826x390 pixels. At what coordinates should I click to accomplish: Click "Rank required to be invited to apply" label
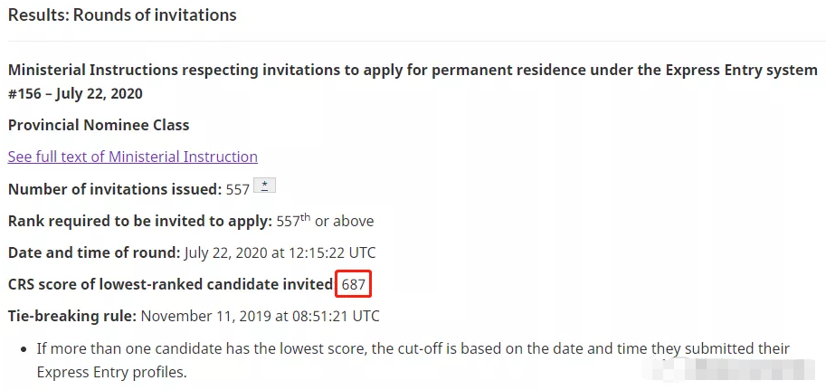139,221
